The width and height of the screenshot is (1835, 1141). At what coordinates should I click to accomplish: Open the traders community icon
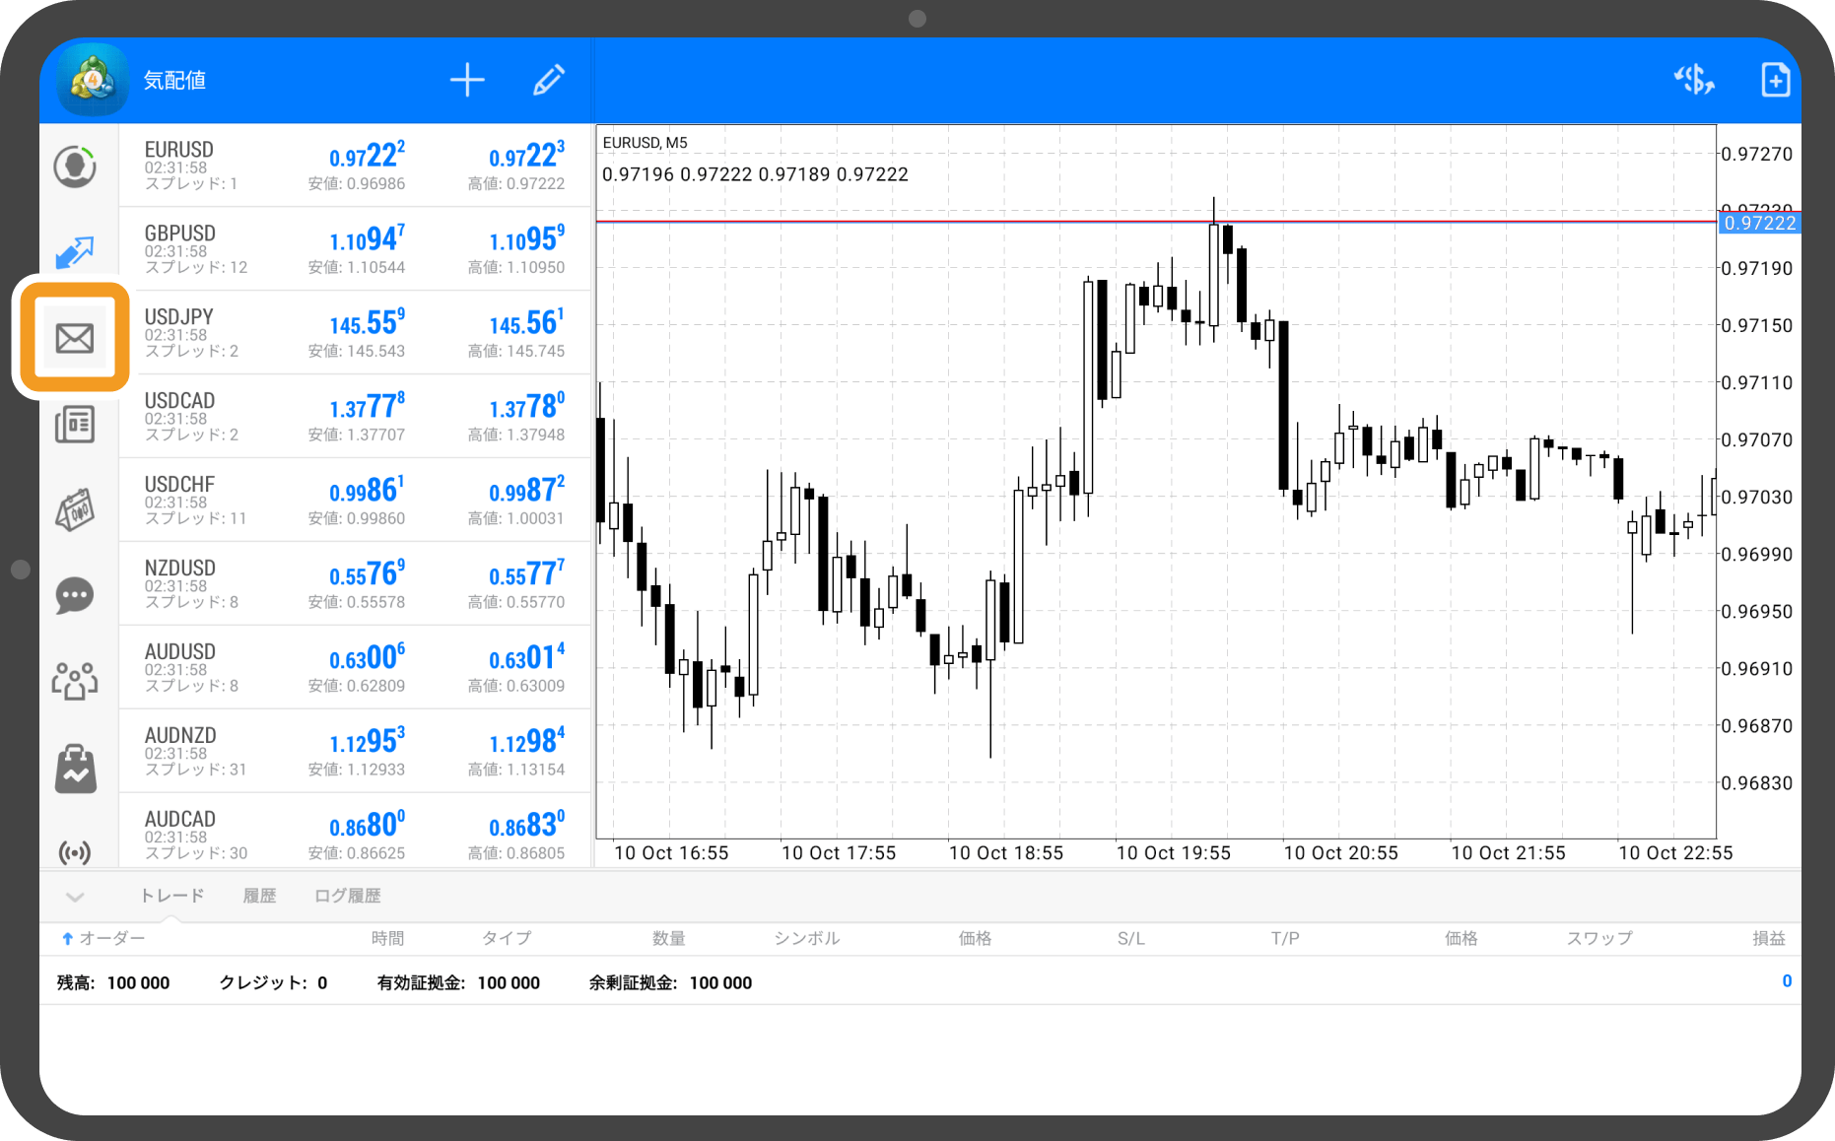coord(75,681)
